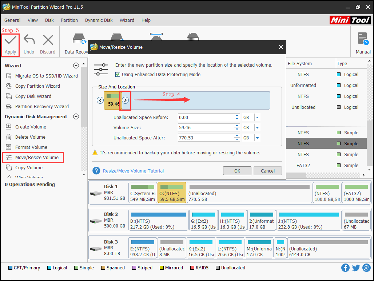
Task: Open the Disk menu
Action: pos(49,20)
